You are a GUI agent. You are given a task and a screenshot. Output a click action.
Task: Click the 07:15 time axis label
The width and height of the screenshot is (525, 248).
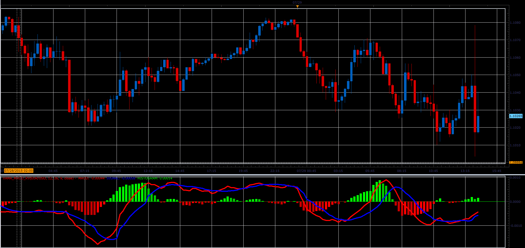pyautogui.click(x=85, y=171)
